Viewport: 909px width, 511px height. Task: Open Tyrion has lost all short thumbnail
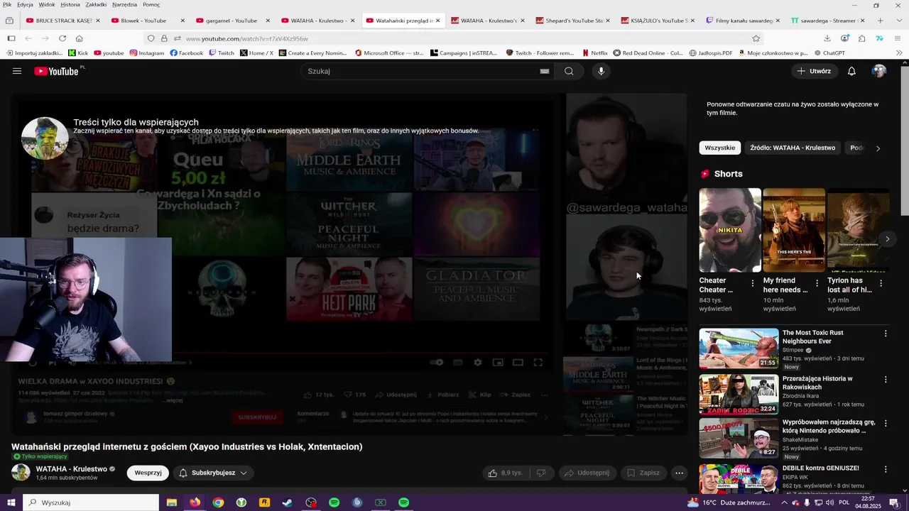(x=858, y=230)
